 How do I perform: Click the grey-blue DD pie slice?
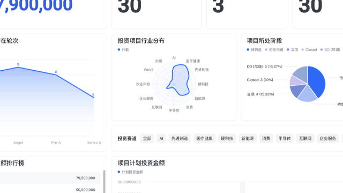(302, 73)
